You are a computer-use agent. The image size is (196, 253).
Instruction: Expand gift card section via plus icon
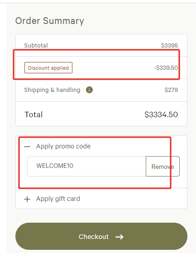[x=27, y=199]
